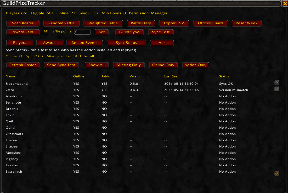Click the Reset Week button
Screen dimensions: 288x193
click(246, 23)
